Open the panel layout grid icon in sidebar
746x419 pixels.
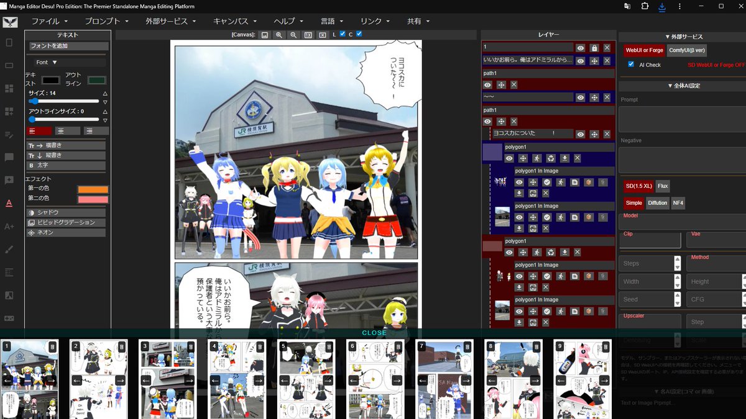(x=9, y=88)
